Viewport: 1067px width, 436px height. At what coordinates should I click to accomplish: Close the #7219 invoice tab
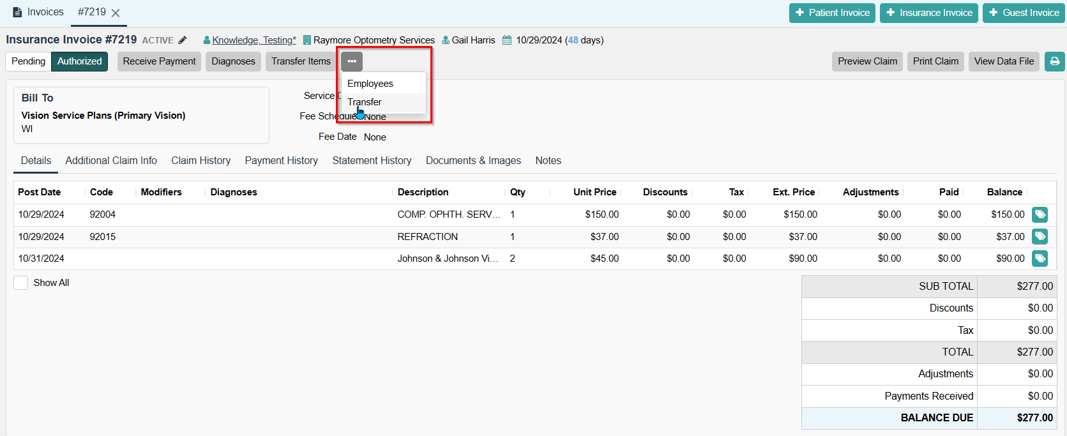click(x=116, y=13)
